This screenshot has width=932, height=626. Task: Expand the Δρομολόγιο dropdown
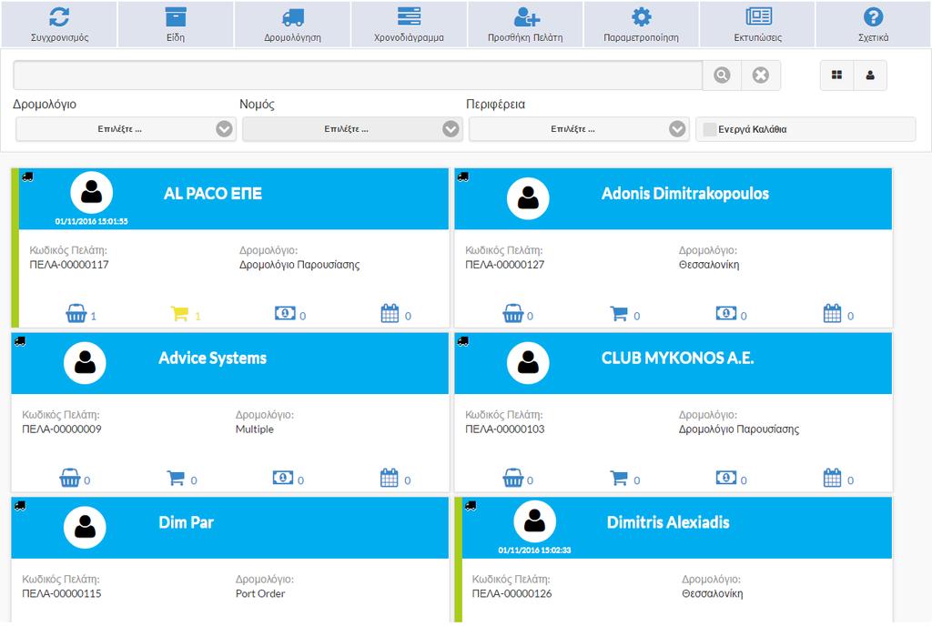pyautogui.click(x=126, y=129)
